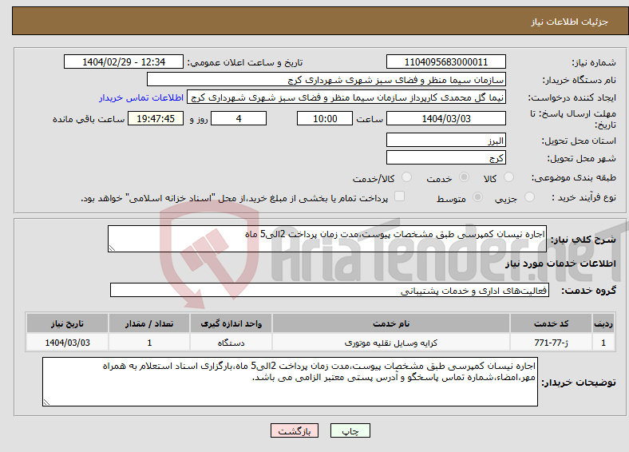Viewport: 629px width, 452px height.
Task: Click the چاپ (print) button
Action: [350, 430]
